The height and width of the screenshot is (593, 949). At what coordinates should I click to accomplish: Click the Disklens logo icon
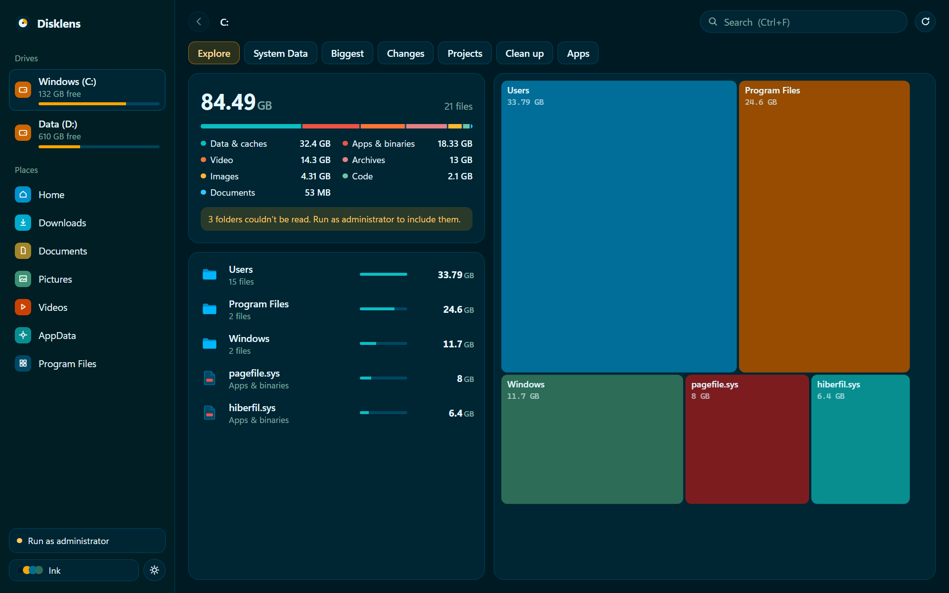click(x=23, y=23)
